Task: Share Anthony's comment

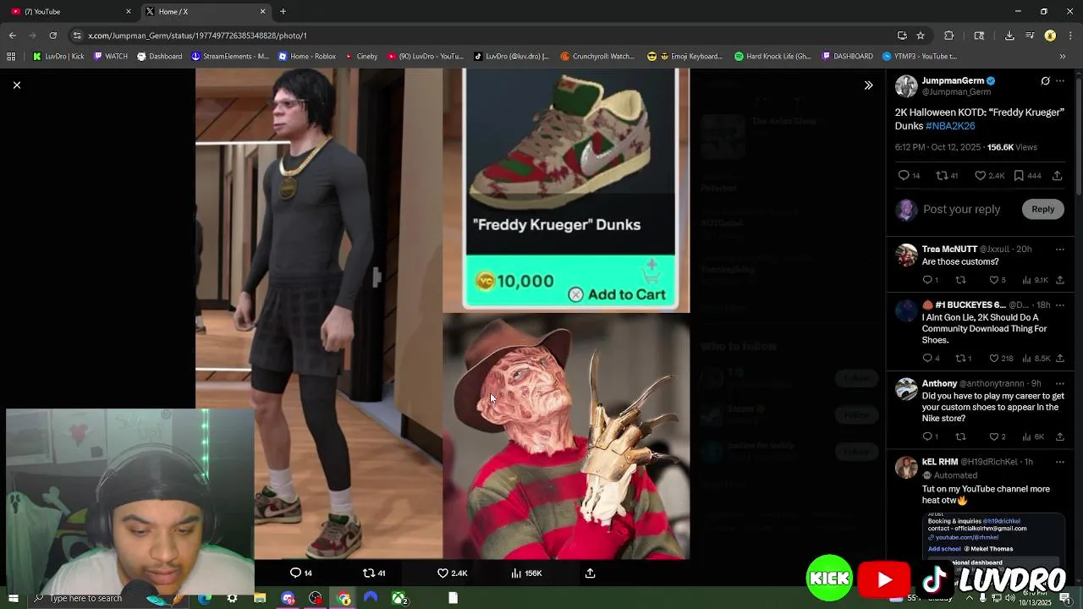Action: (x=1060, y=436)
